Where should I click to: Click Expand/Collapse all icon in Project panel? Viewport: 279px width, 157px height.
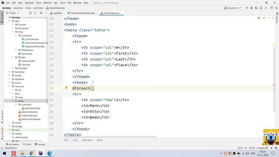coord(35,13)
